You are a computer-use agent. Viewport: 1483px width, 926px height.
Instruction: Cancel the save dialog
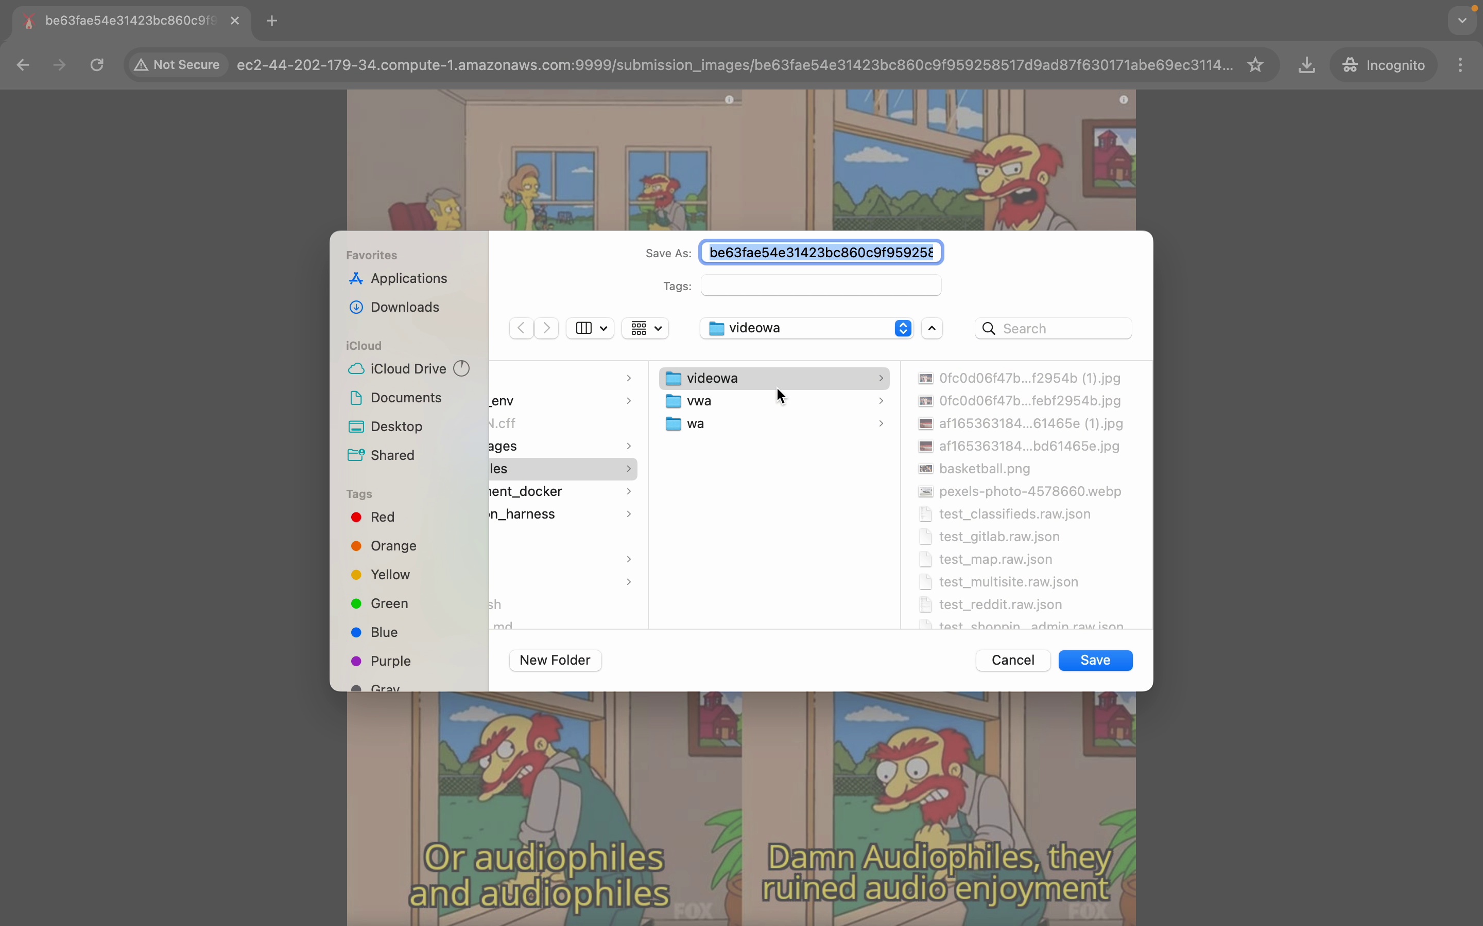(1012, 660)
